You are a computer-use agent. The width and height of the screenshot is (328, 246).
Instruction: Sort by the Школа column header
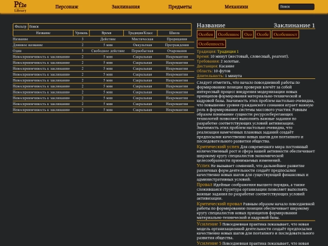[174, 33]
